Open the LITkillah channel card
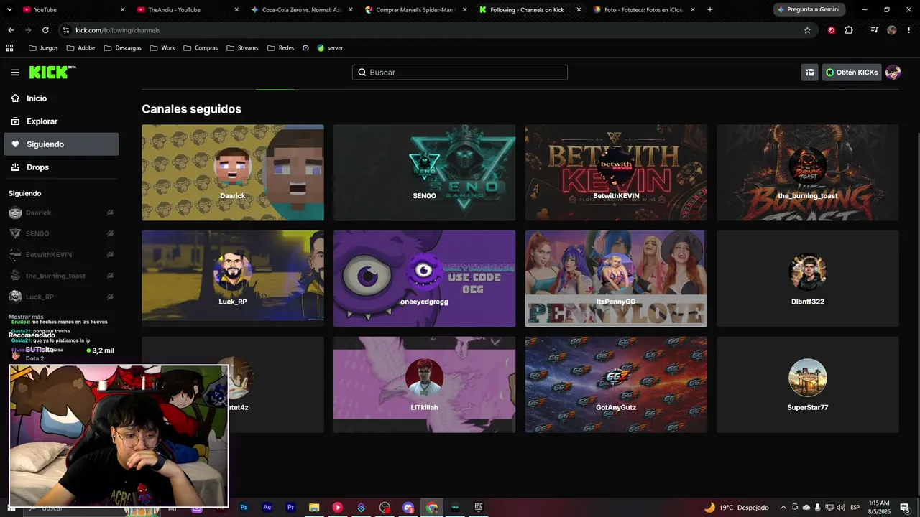 424,385
